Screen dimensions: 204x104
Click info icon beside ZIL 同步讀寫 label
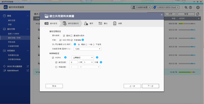[75, 44]
